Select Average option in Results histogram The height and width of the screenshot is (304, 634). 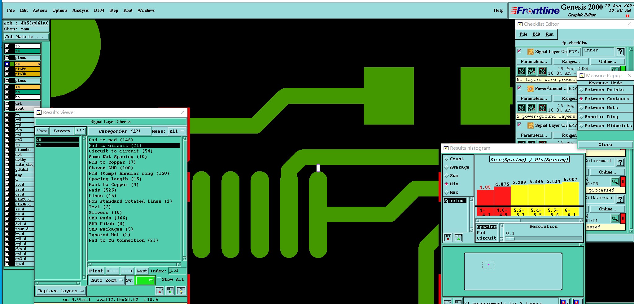[457, 167]
